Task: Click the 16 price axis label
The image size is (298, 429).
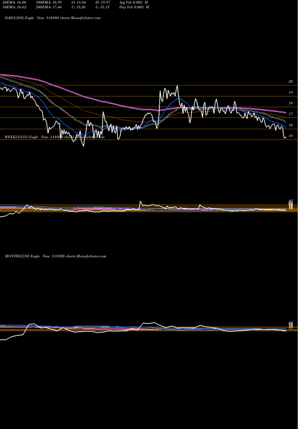Action: coord(290,125)
